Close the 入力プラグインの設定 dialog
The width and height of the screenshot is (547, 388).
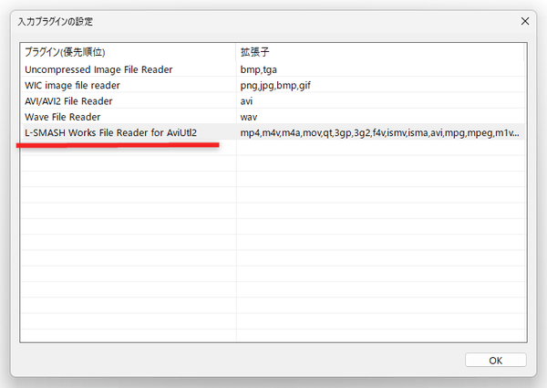coord(524,20)
